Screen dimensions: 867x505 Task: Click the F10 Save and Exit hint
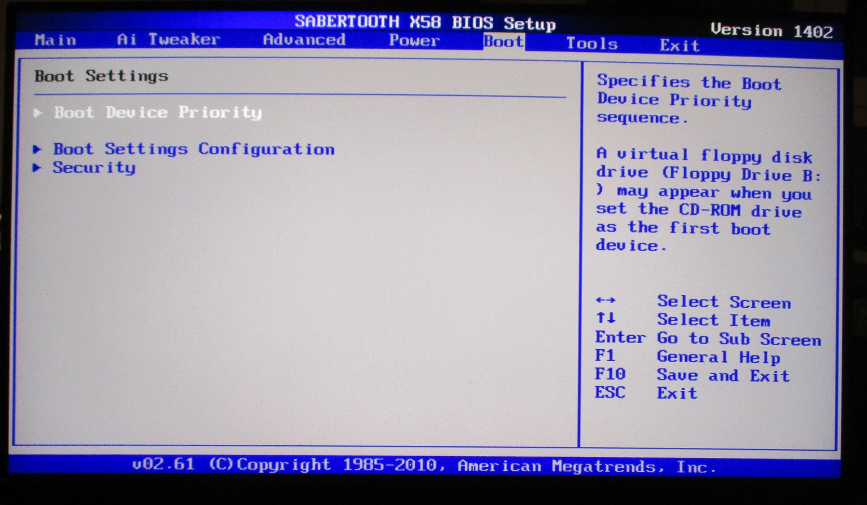pyautogui.click(x=692, y=375)
